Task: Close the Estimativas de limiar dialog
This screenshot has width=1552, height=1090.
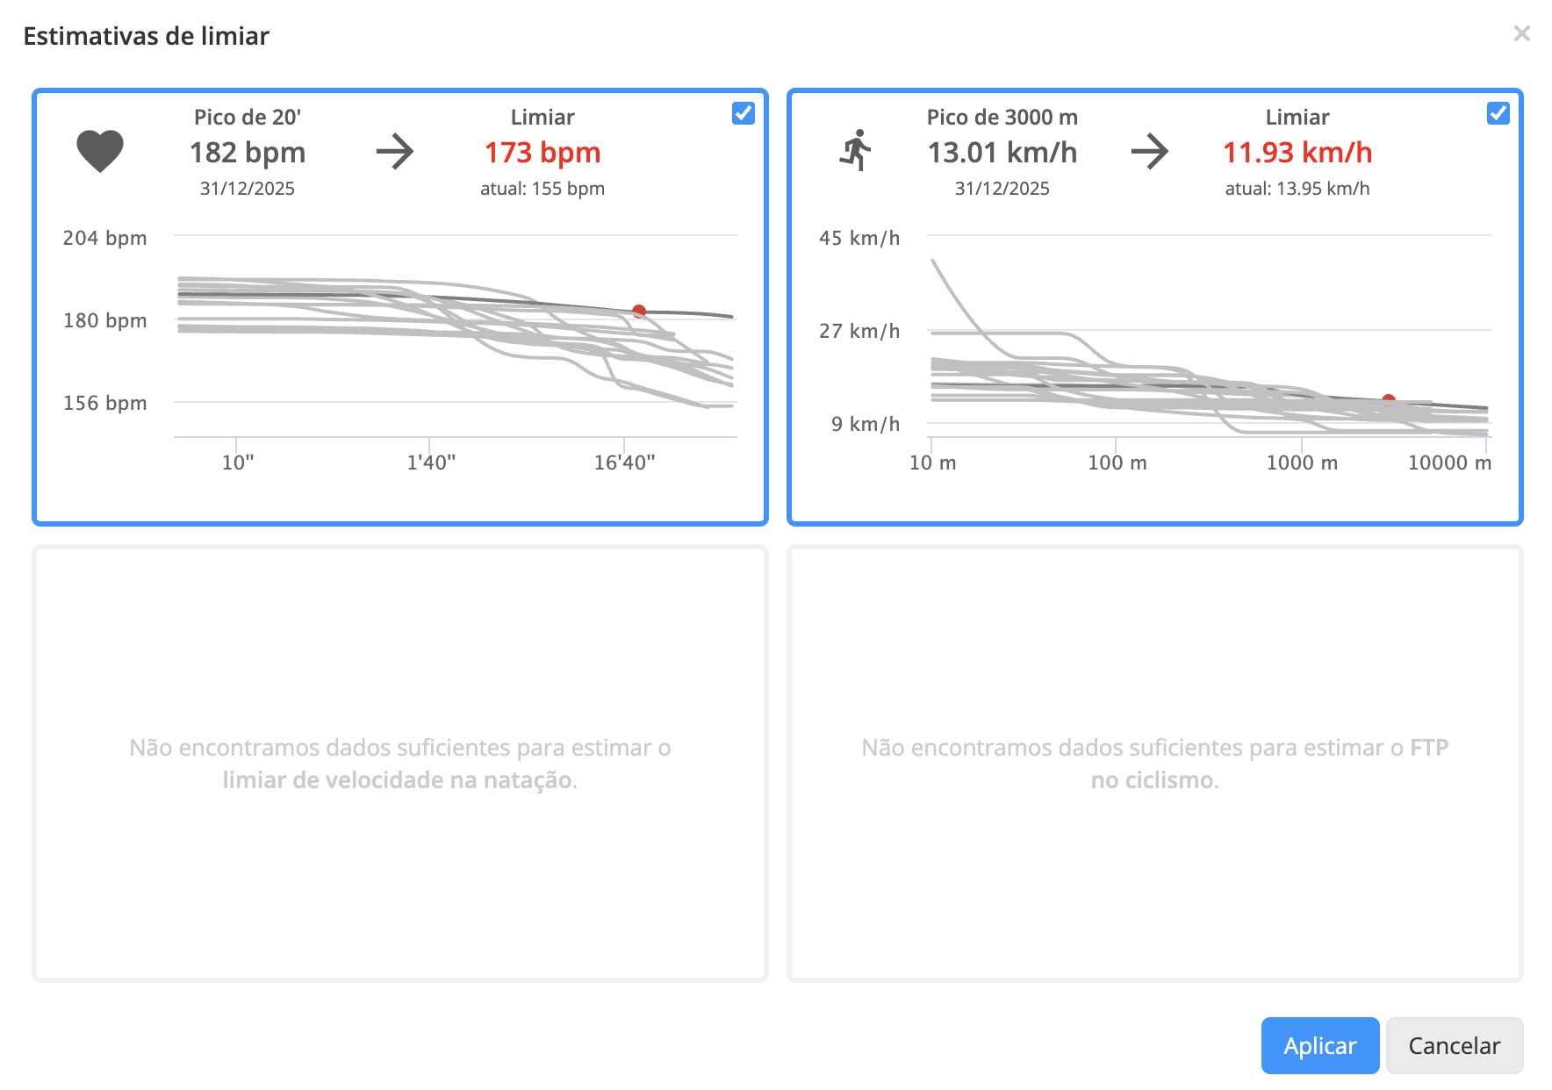Action: [x=1522, y=33]
